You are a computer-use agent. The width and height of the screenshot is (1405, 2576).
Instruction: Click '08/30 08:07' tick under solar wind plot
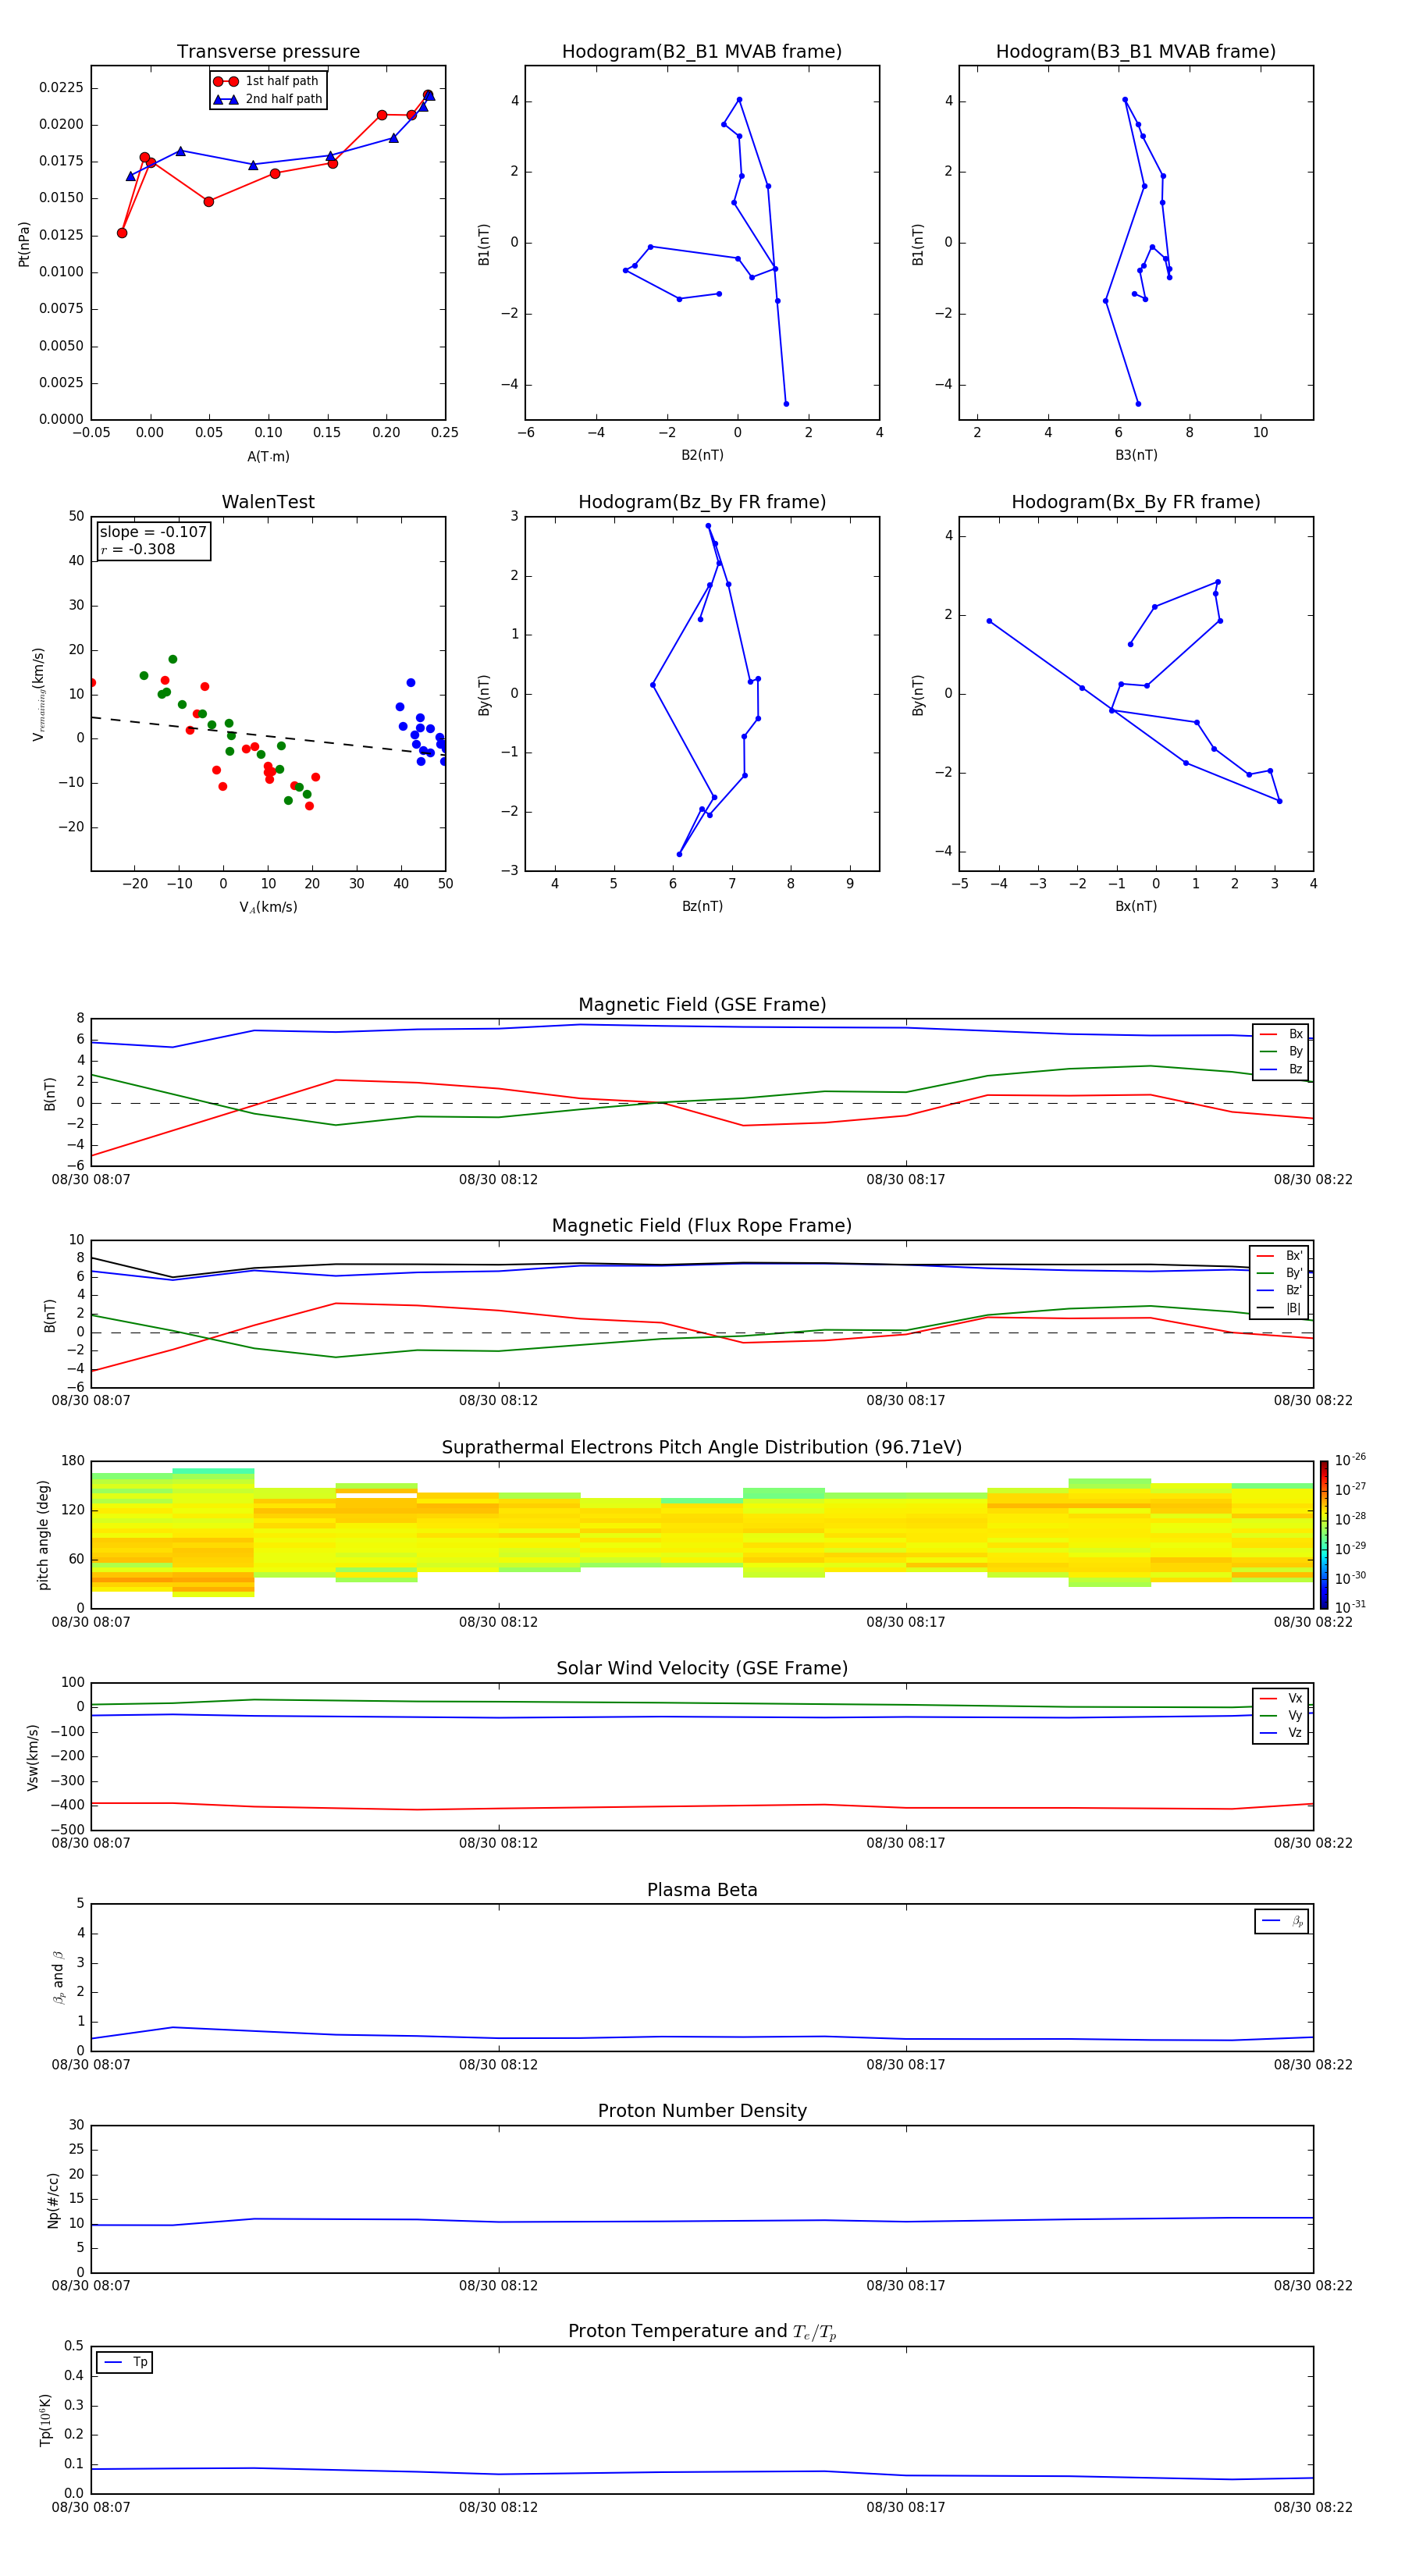click(x=91, y=1843)
